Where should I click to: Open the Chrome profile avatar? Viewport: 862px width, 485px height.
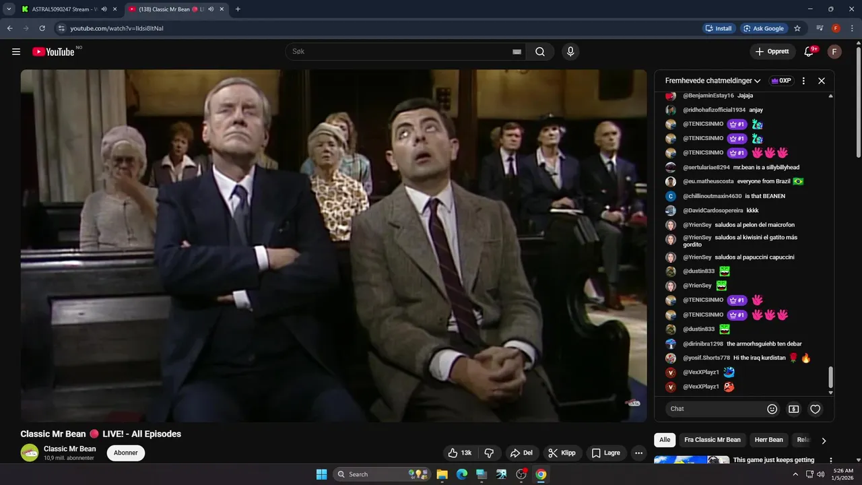click(836, 28)
